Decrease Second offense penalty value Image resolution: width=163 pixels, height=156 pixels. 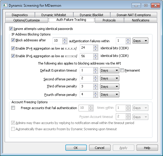coord(96,80)
